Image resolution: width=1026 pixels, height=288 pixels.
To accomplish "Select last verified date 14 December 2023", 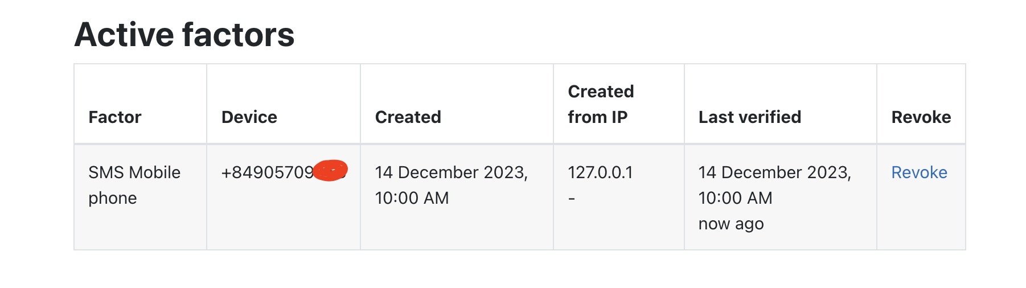I will 775,172.
